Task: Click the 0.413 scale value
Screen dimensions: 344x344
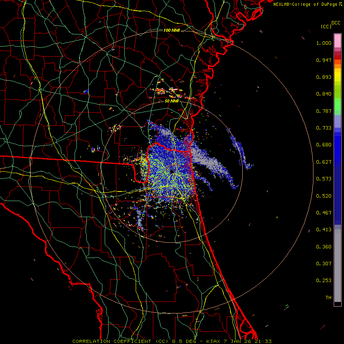Action: pyautogui.click(x=324, y=230)
